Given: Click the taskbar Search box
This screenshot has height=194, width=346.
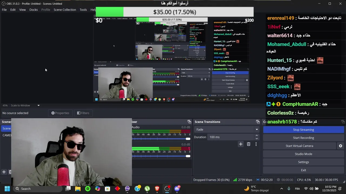Looking at the screenshot, I should [37, 189].
